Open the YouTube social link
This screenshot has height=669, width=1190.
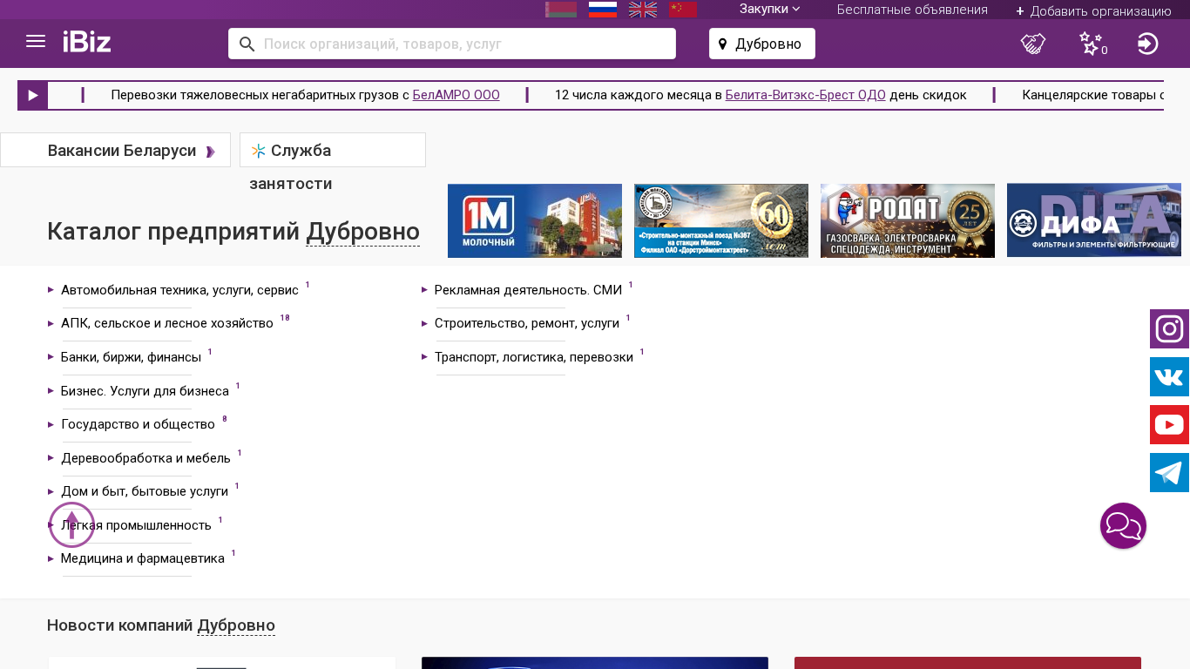click(1169, 425)
